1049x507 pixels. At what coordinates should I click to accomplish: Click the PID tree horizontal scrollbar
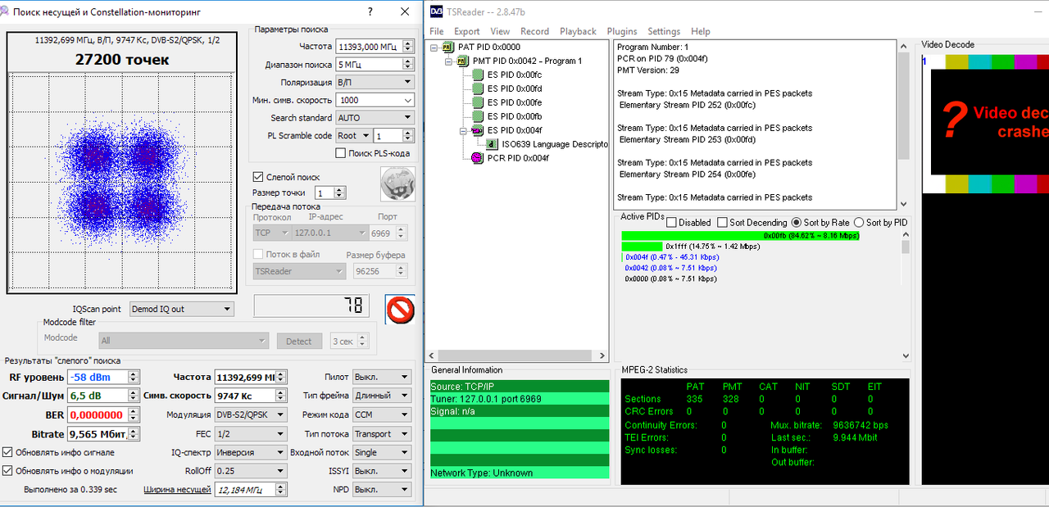point(516,356)
